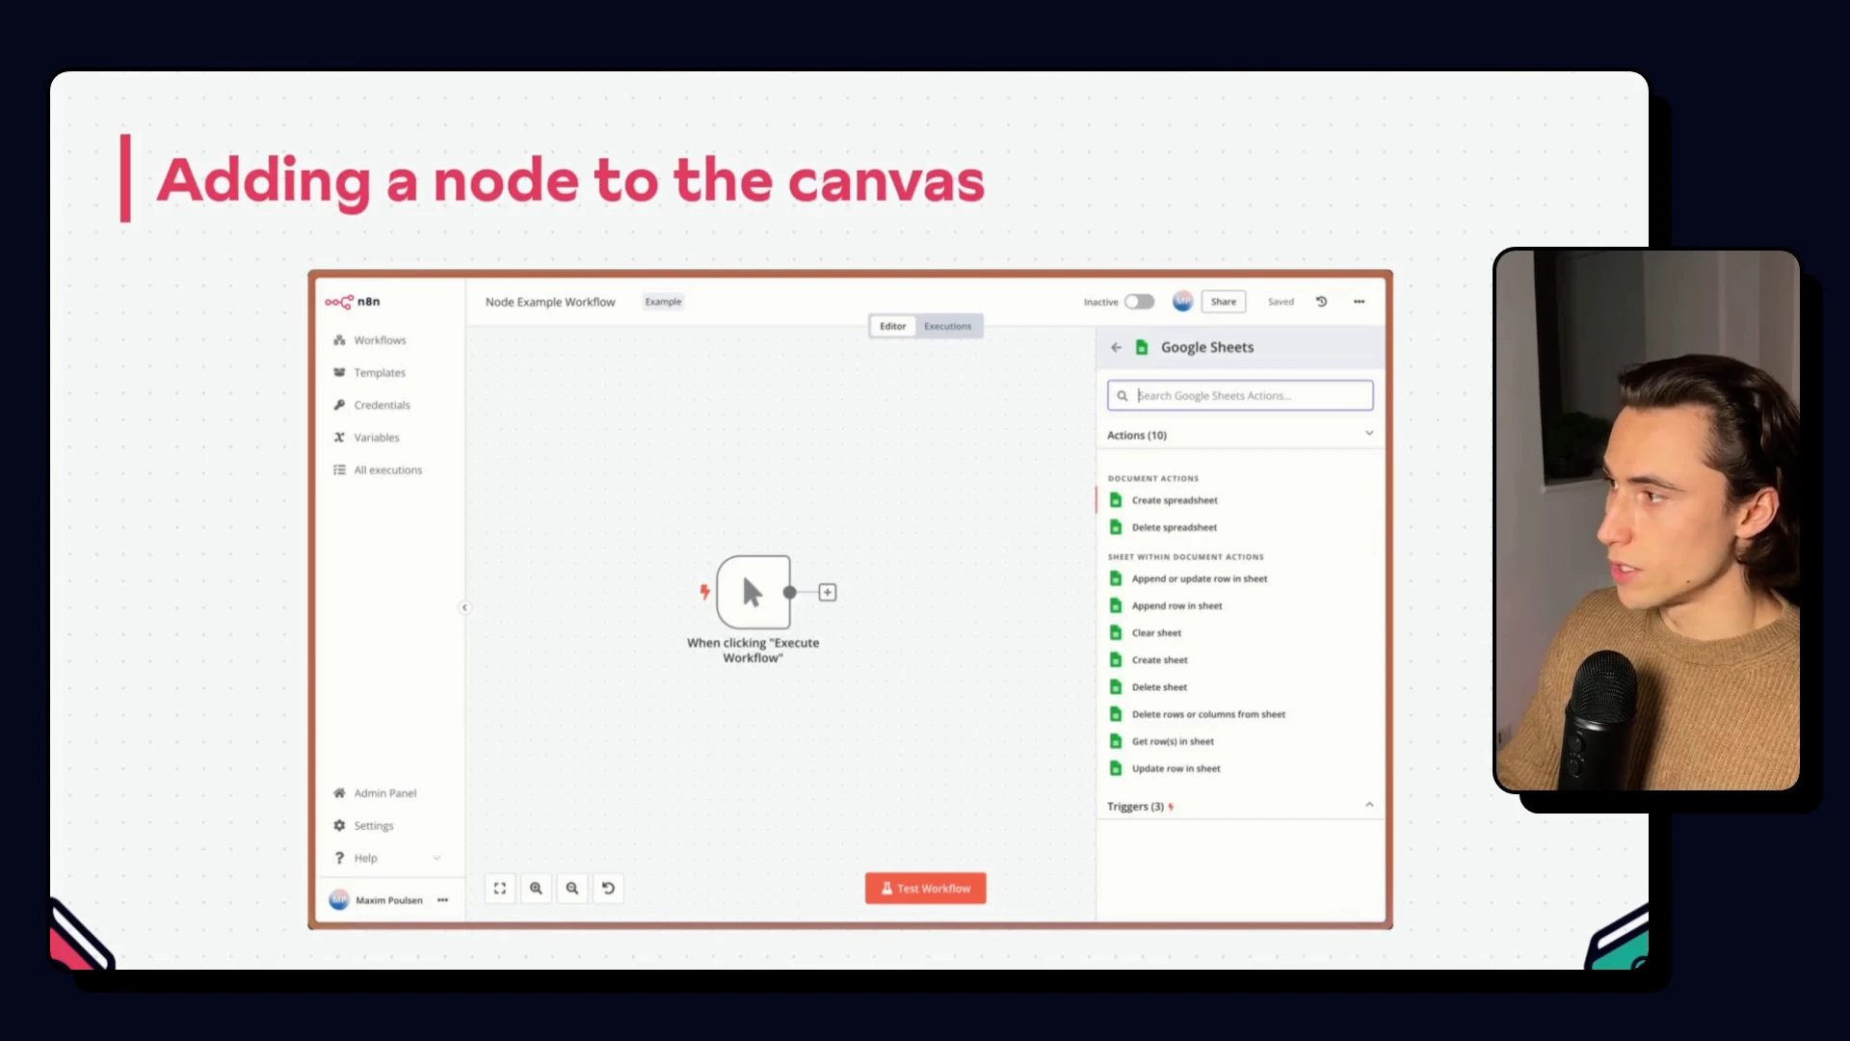Click the Example tag

coord(663,302)
